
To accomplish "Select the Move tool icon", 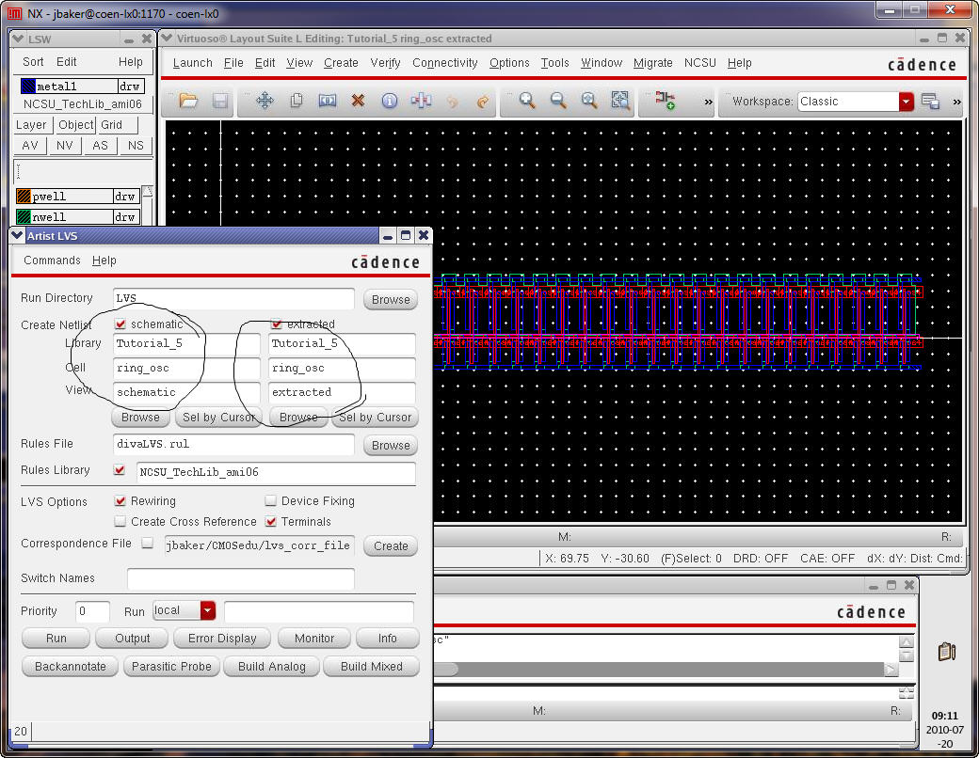I will point(265,101).
